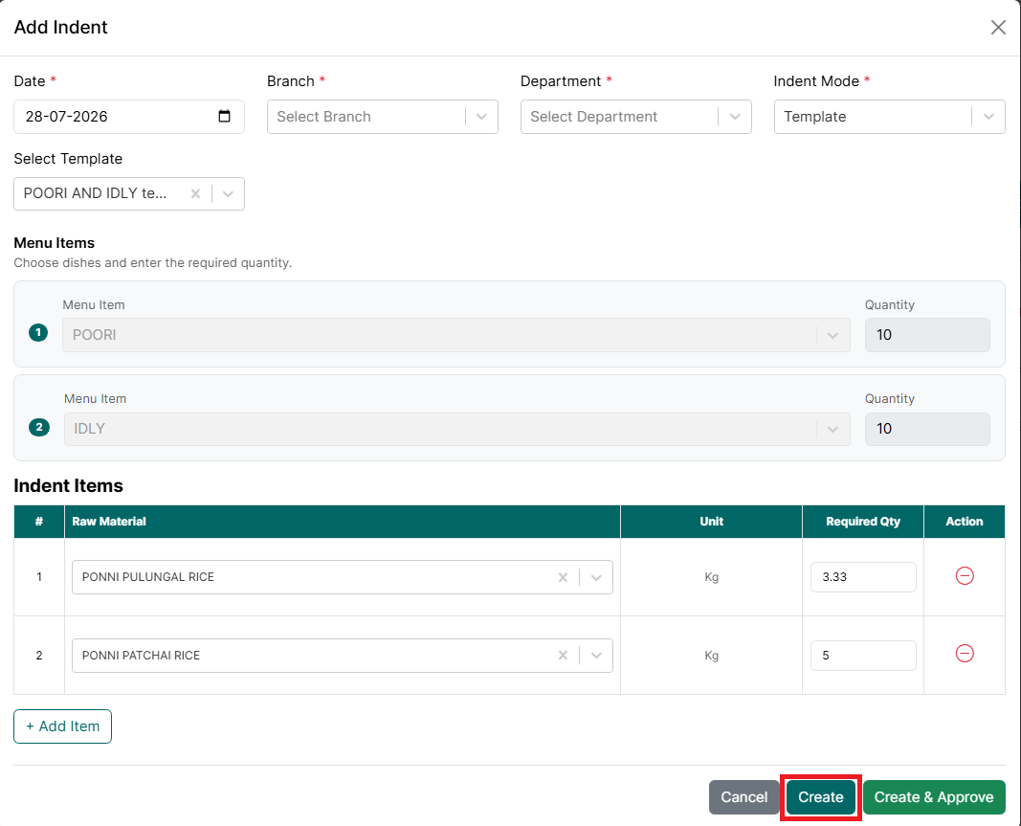Screen dimensions: 1021x826
Task: Click the Date input showing 28-07-2026
Action: pyautogui.click(x=129, y=117)
